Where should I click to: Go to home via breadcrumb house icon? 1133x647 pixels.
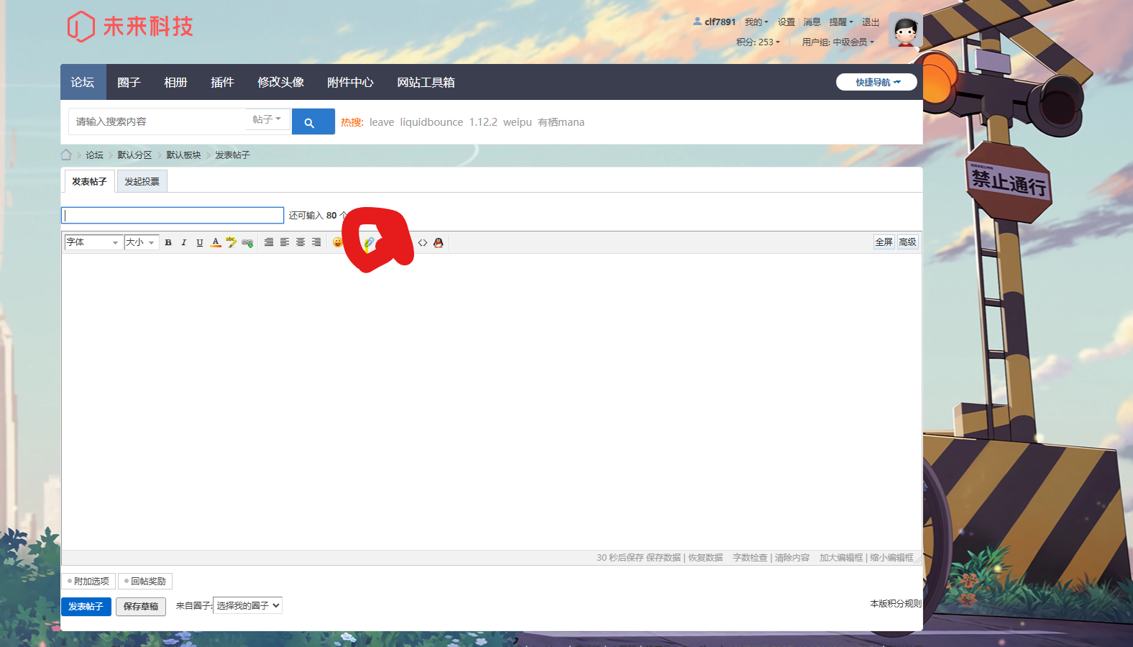pyautogui.click(x=66, y=155)
